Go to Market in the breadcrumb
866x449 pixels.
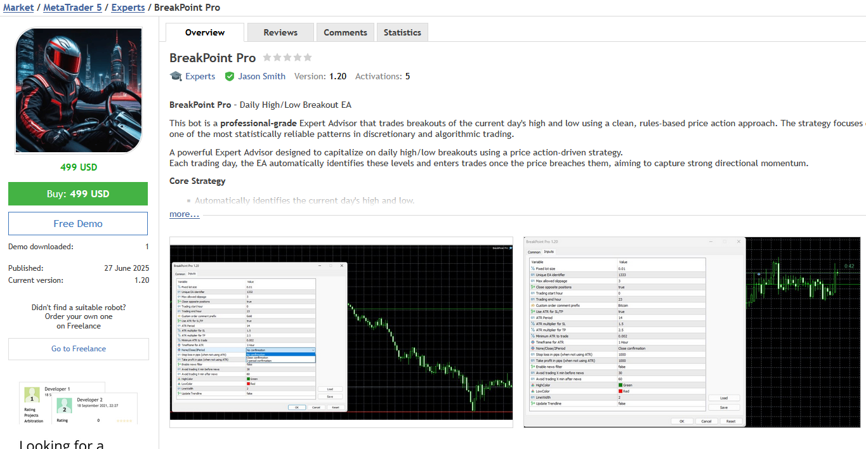pos(18,8)
